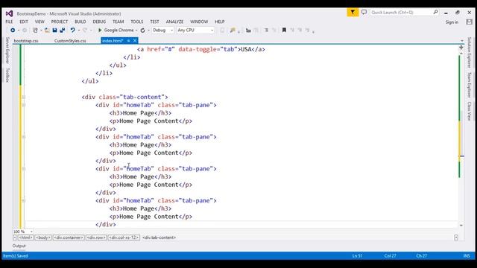Click the New Project toolbar icon
477x268 pixels.
click(x=35, y=30)
